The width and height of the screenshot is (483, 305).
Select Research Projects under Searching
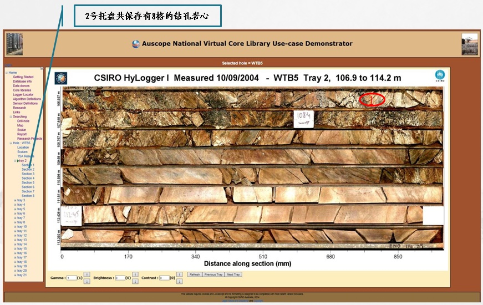pos(29,139)
